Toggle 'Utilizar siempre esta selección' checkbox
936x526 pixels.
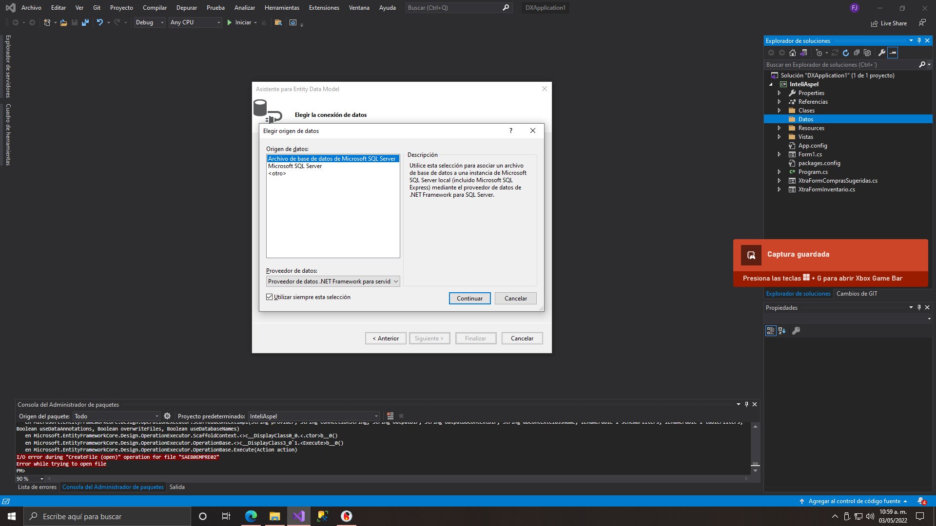[x=270, y=297]
